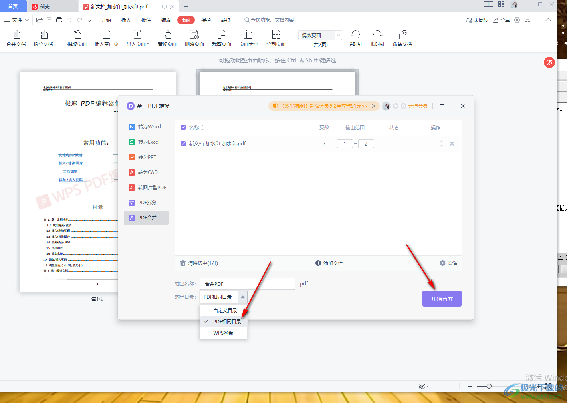
Task: Select the 分割页面 split page tool
Action: click(276, 38)
